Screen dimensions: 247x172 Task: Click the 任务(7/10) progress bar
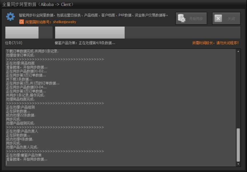coord(29,33)
